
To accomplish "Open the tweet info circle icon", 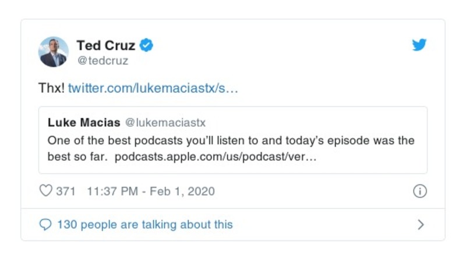I will 419,191.
